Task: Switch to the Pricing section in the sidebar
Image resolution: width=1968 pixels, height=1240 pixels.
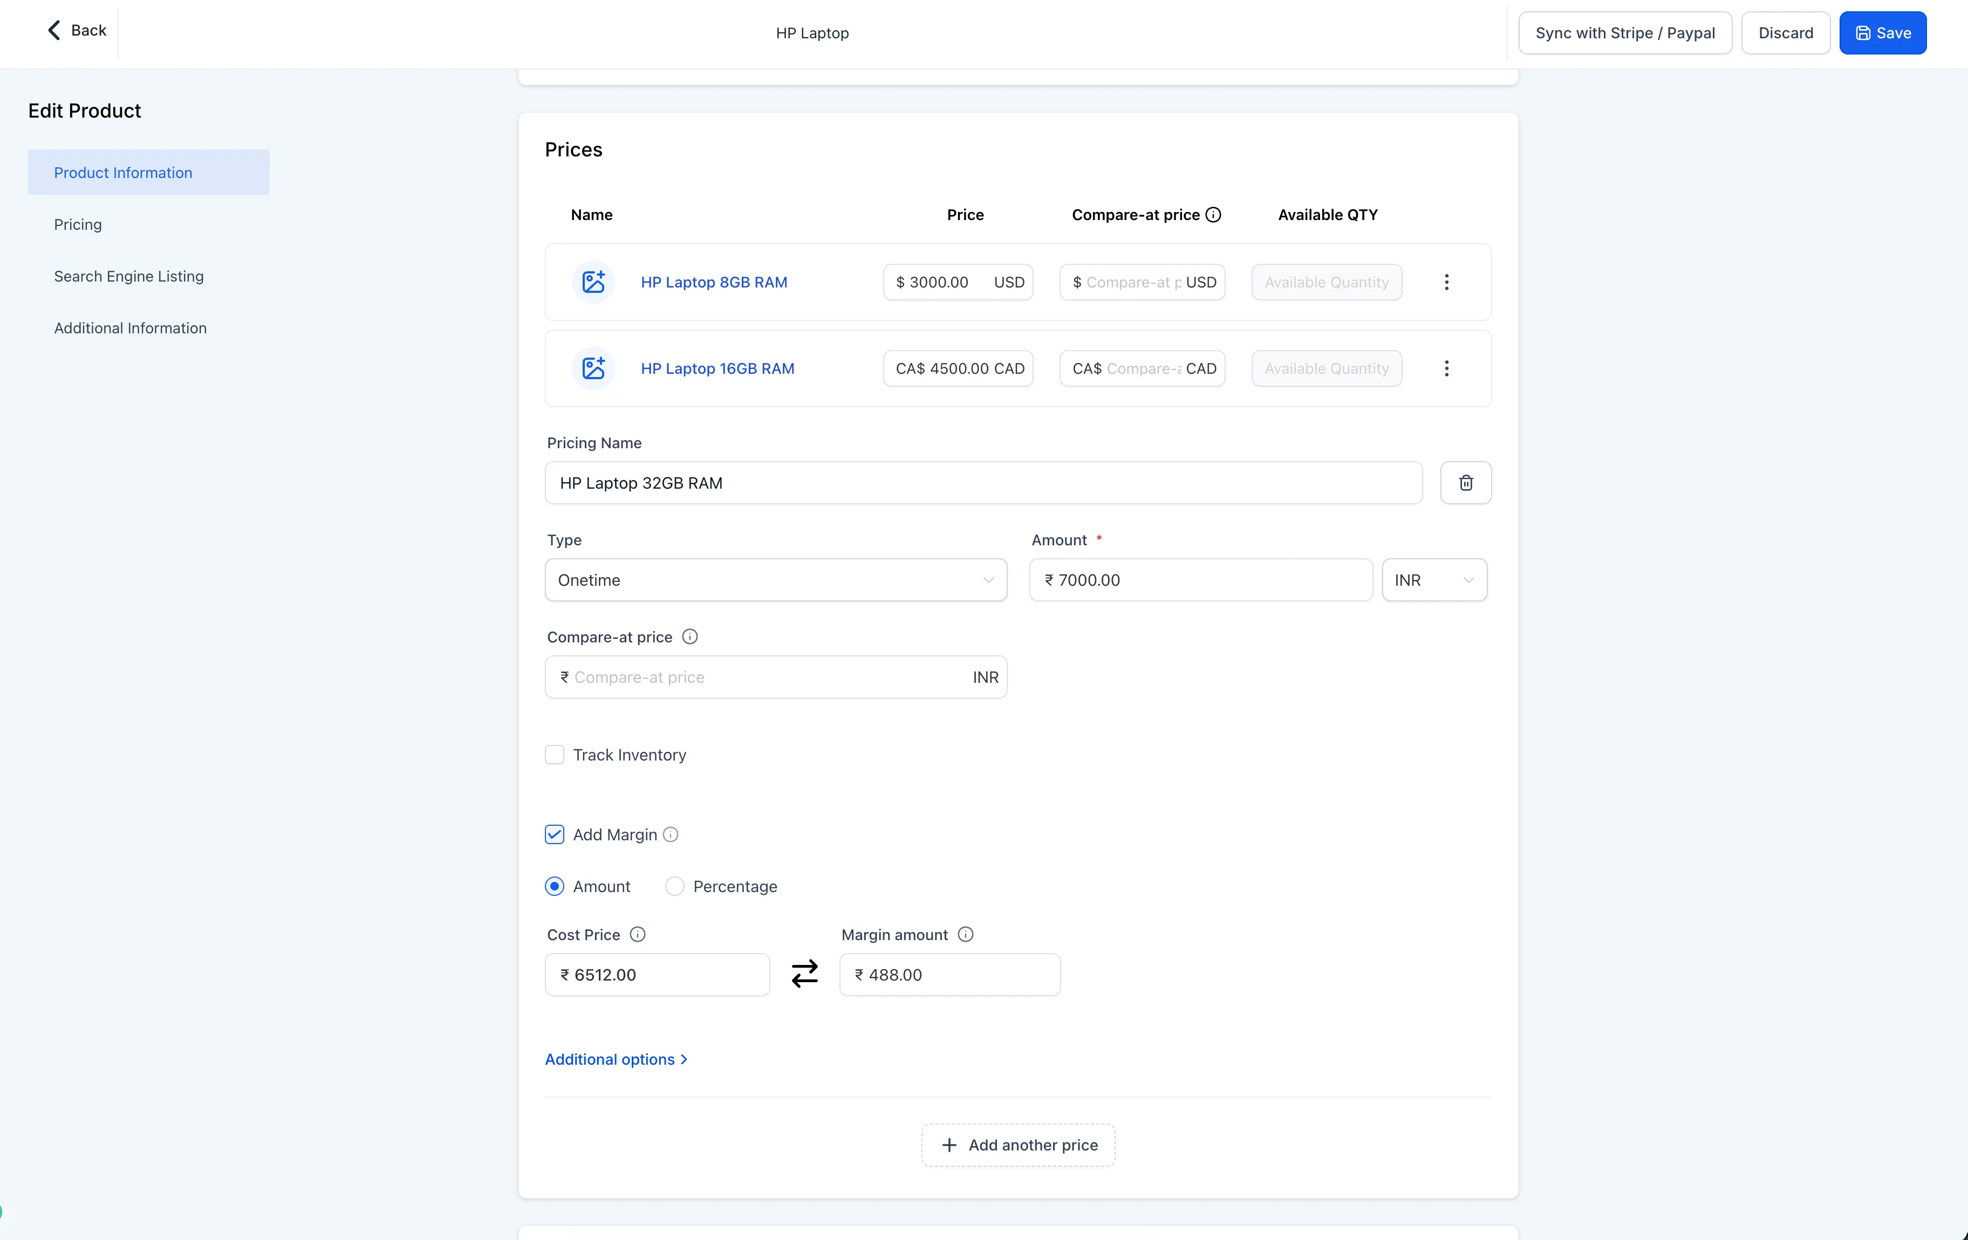Action: pos(78,224)
